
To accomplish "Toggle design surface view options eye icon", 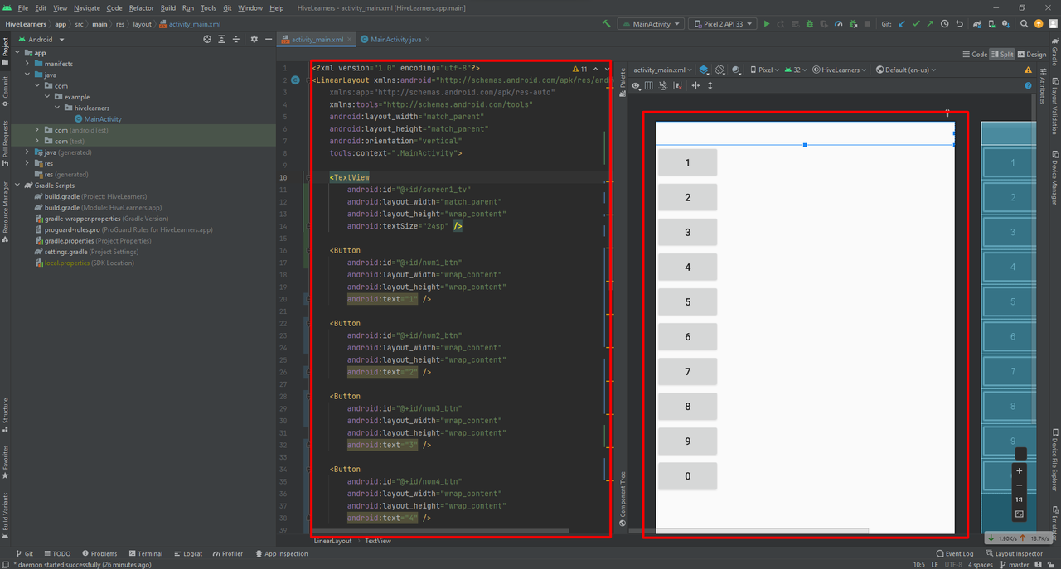I will point(636,85).
